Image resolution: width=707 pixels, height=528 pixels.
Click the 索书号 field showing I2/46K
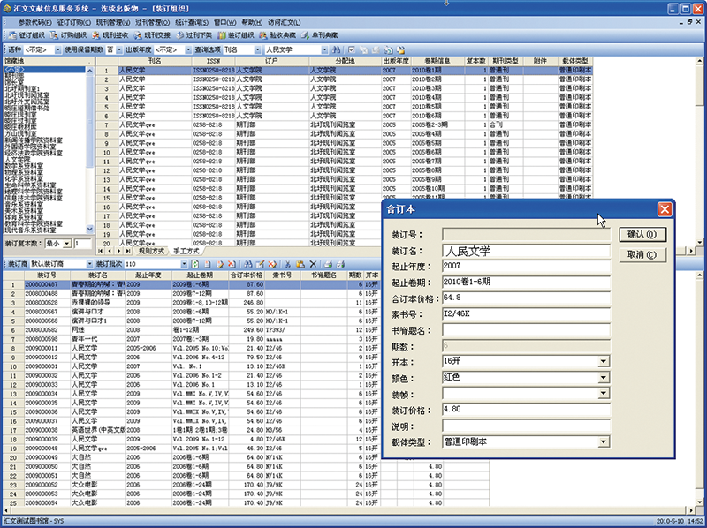pyautogui.click(x=526, y=314)
